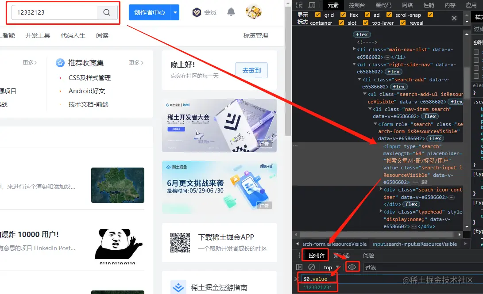The image size is (483, 294).
Task: Create a live expression via eye icon
Action: [x=352, y=267]
